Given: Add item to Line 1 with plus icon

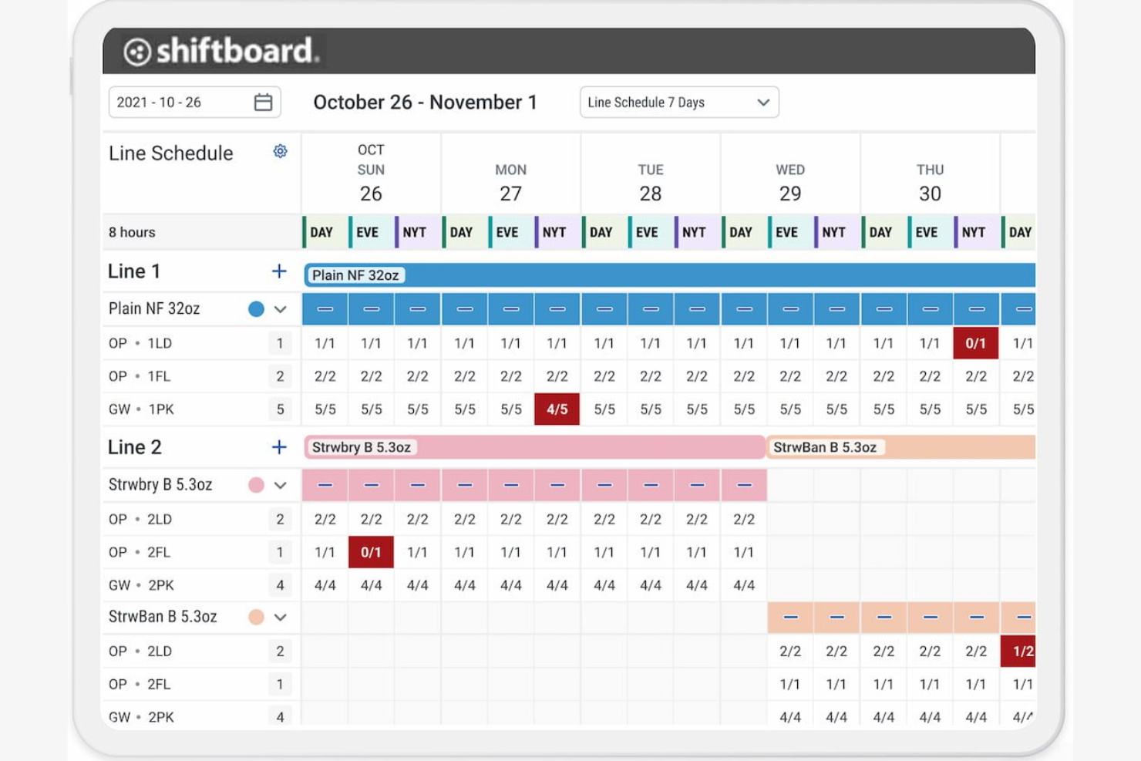Looking at the screenshot, I should 279,271.
